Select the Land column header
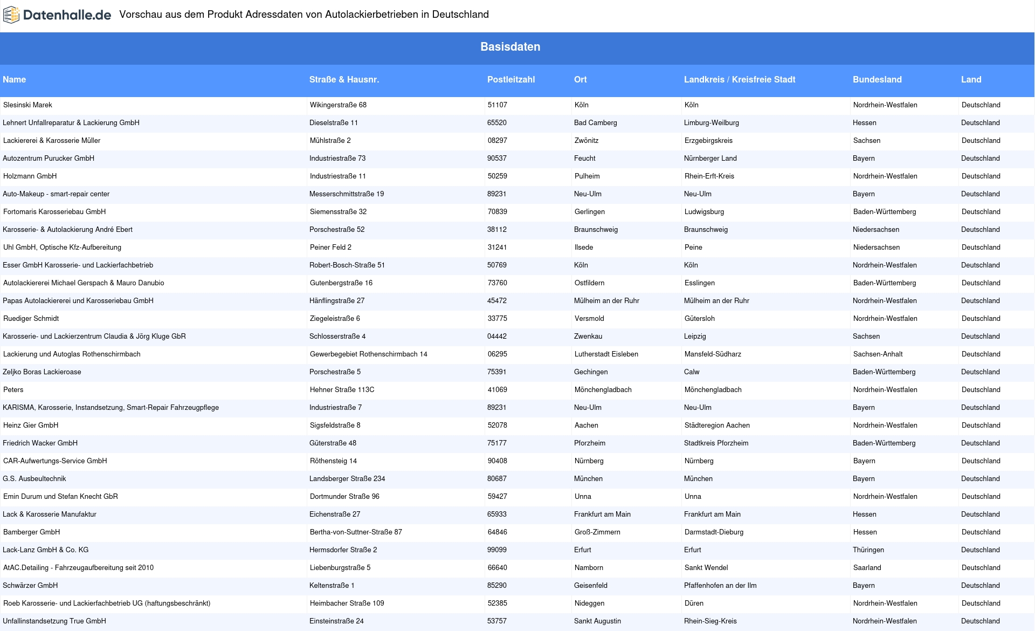The height and width of the screenshot is (631, 1035). point(971,80)
